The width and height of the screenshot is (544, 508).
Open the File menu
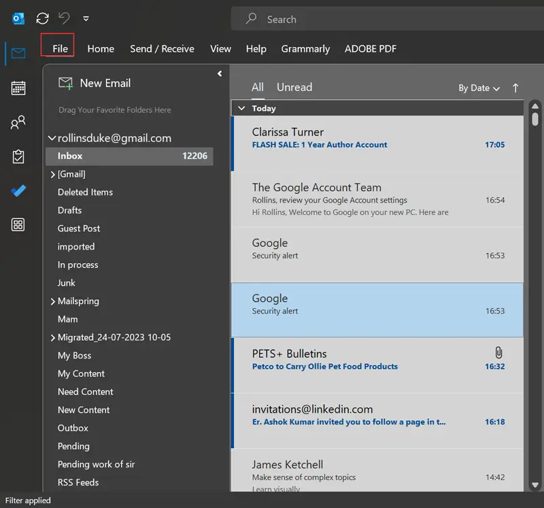click(60, 48)
